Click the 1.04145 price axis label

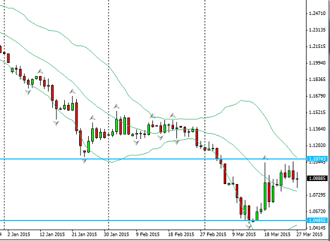click(x=317, y=228)
